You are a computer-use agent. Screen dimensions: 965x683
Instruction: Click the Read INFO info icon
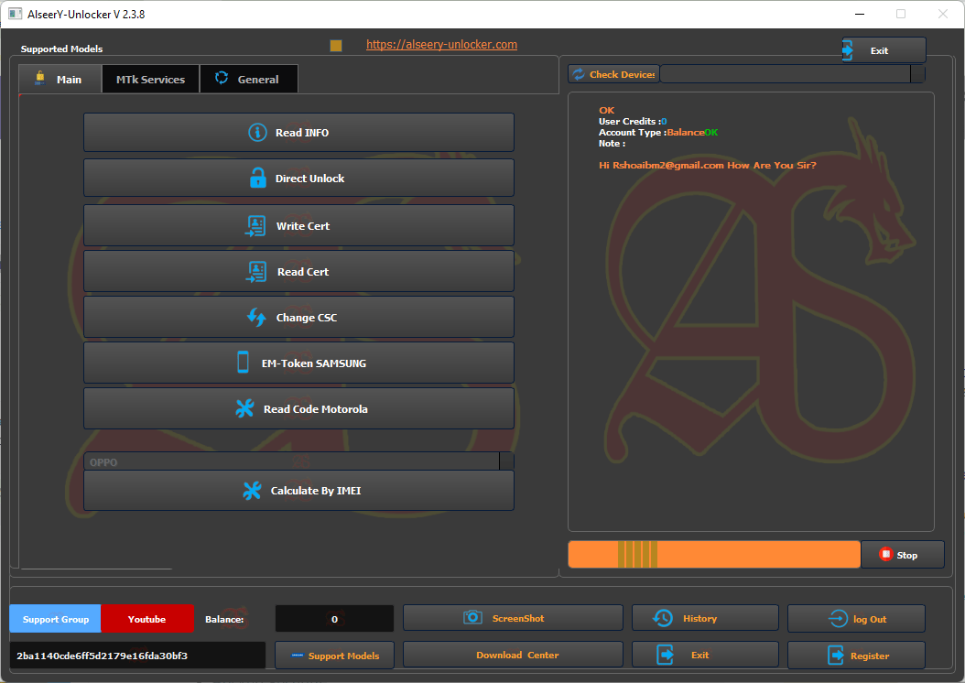[x=257, y=133]
